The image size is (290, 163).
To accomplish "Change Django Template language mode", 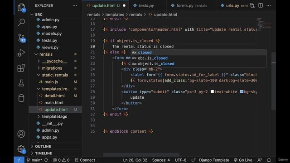I will tap(214, 160).
